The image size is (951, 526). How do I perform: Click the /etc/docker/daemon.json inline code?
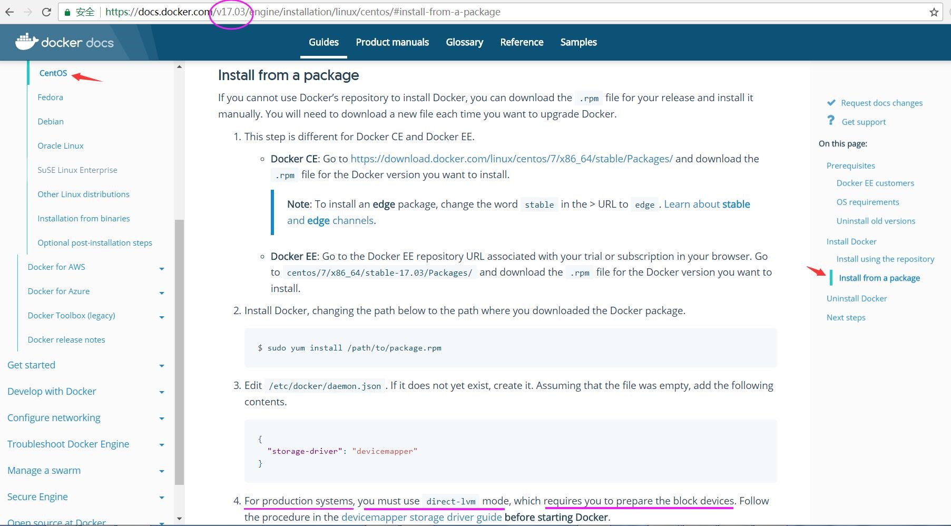coord(325,386)
